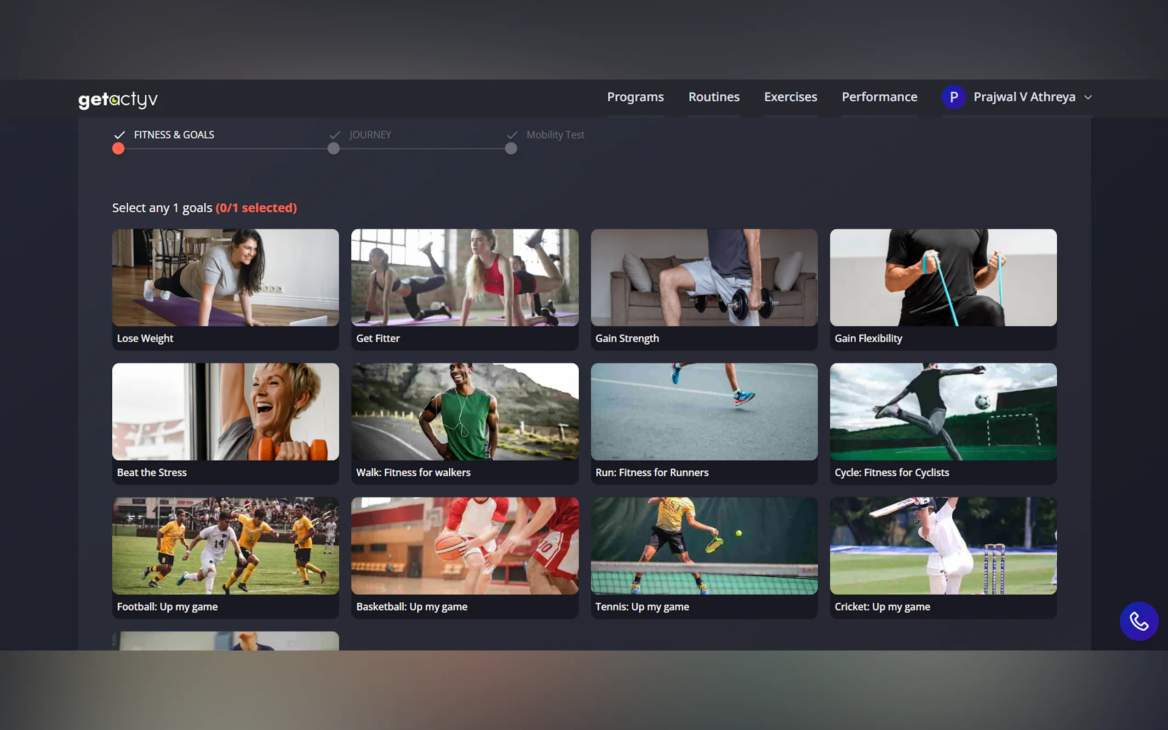This screenshot has width=1168, height=730.
Task: Select the Lose Weight goal card
Action: pyautogui.click(x=225, y=289)
